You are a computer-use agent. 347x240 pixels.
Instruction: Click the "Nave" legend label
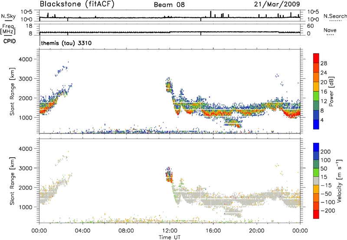coord(330,30)
